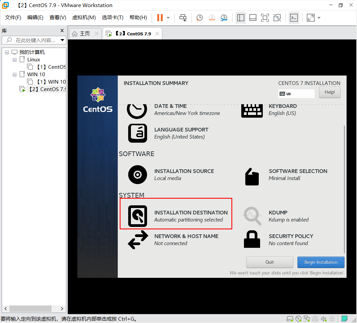Viewport: 357px width, 323px height.
Task: Open the power options dropdown arrow beside pause
Action: point(168,18)
